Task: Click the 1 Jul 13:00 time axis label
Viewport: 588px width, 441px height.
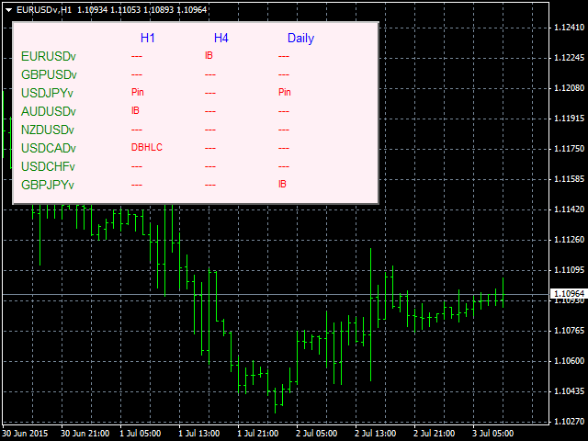Action: click(x=199, y=434)
